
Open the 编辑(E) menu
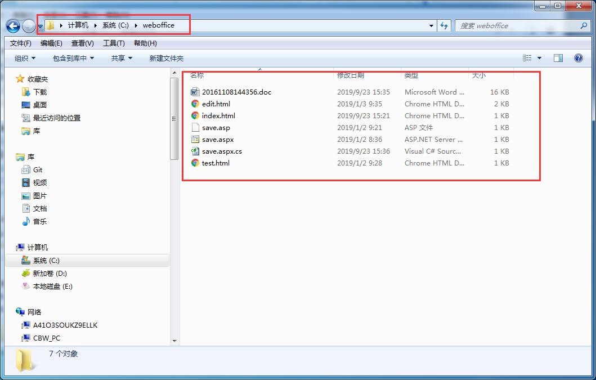pyautogui.click(x=51, y=43)
